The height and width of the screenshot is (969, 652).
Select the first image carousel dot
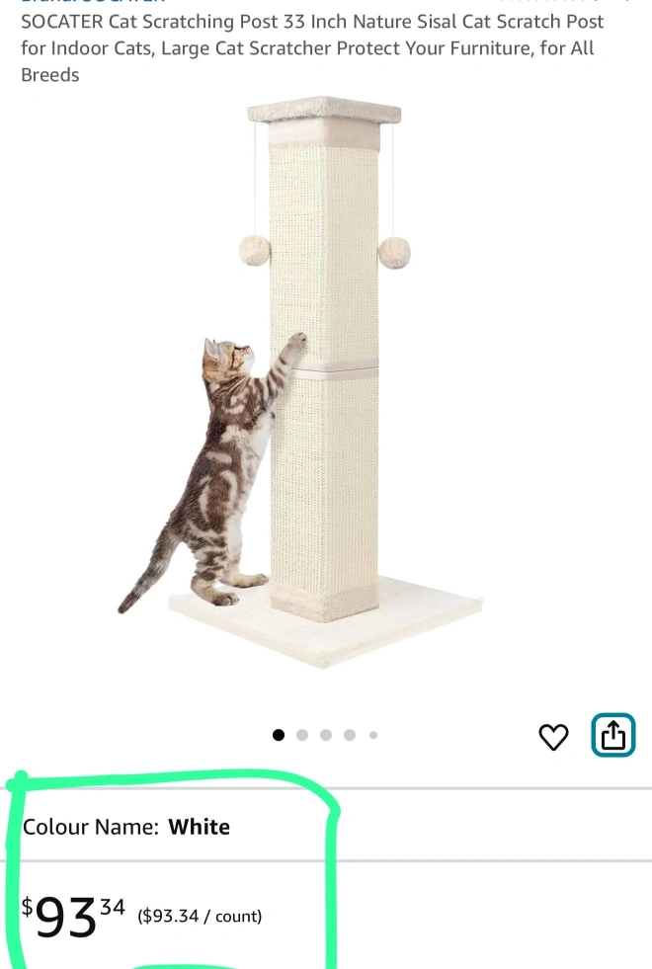[279, 735]
